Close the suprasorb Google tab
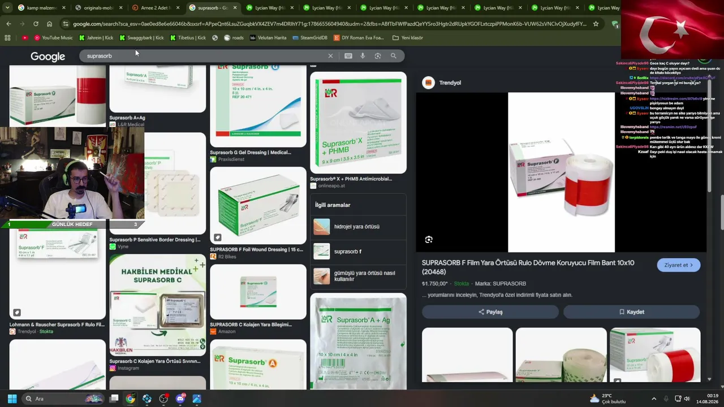The height and width of the screenshot is (407, 724). (x=235, y=8)
